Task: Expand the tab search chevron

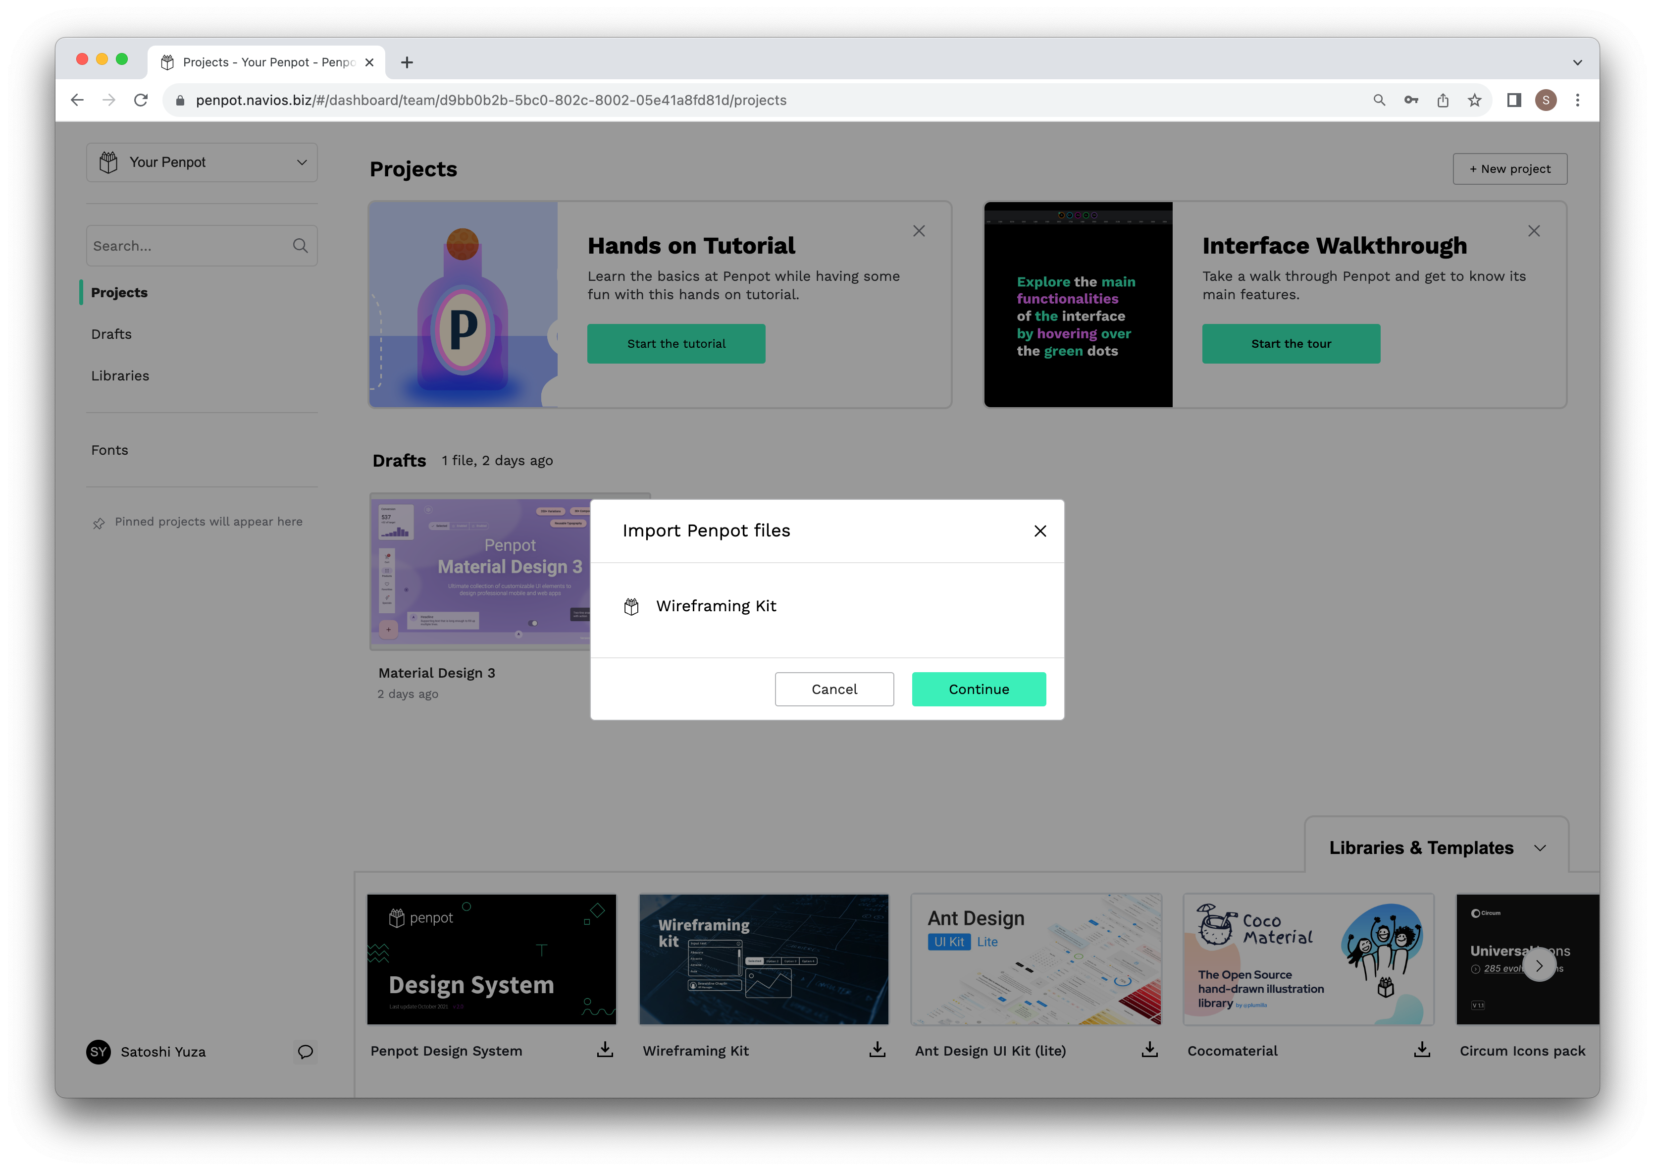Action: tap(1577, 63)
